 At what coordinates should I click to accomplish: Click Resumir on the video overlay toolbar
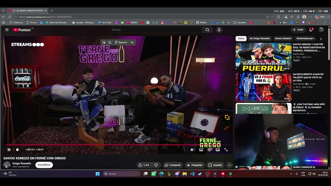pos(121,42)
